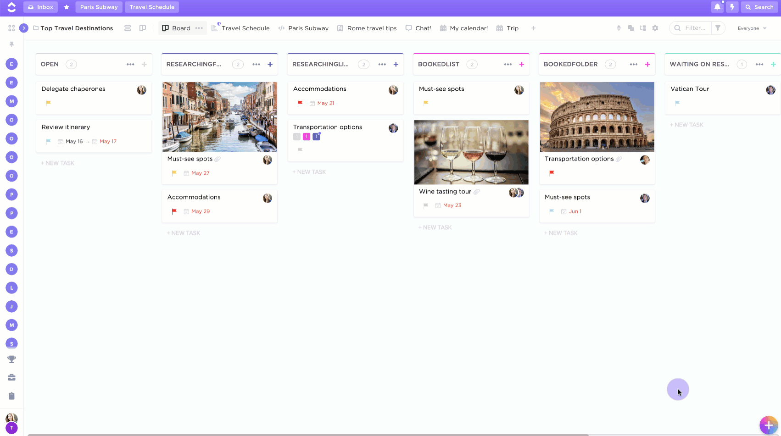This screenshot has width=781, height=436.
Task: Open the sort options icon
Action: (x=619, y=28)
